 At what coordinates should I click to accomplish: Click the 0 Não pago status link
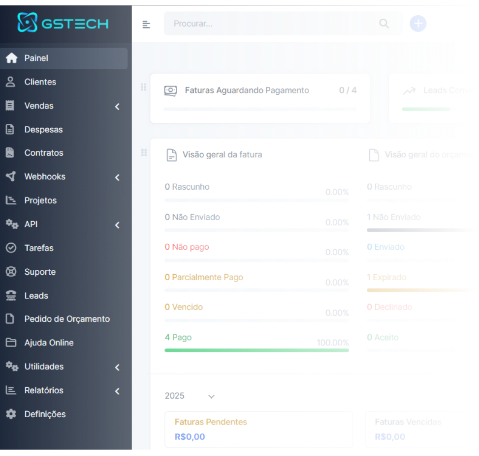point(187,247)
